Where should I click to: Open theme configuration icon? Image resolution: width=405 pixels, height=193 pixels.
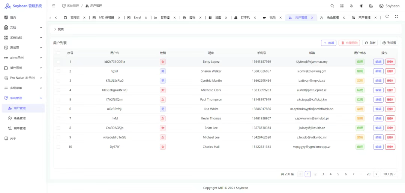coord(371,6)
